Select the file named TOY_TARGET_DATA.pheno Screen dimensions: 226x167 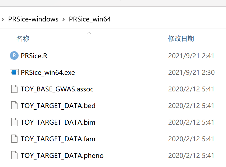pyautogui.click(x=62, y=155)
